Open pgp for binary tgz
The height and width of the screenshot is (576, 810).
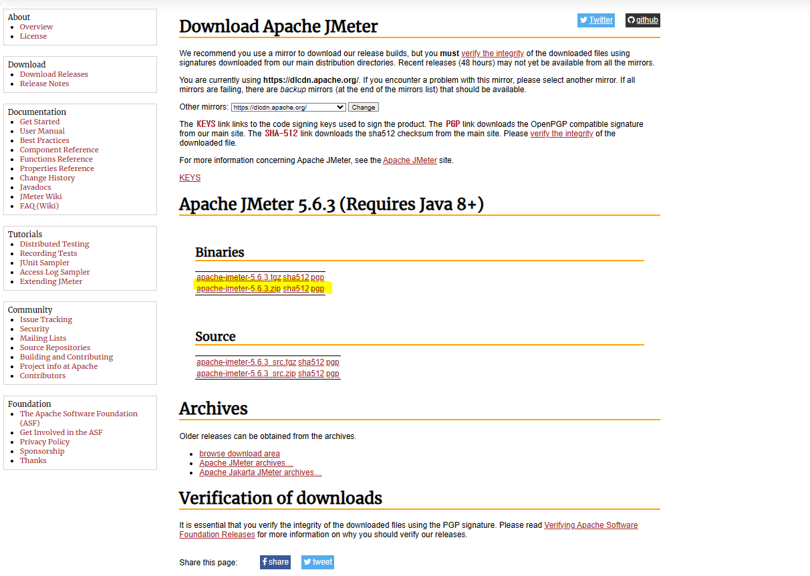click(317, 277)
